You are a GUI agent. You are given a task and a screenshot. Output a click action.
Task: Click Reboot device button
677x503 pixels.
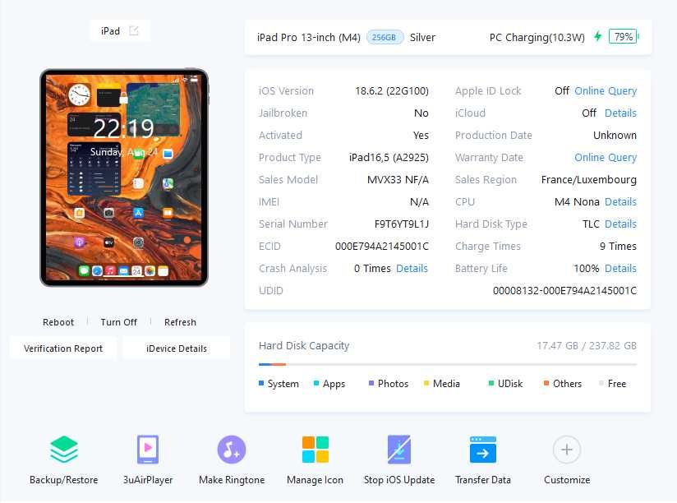[x=58, y=322]
